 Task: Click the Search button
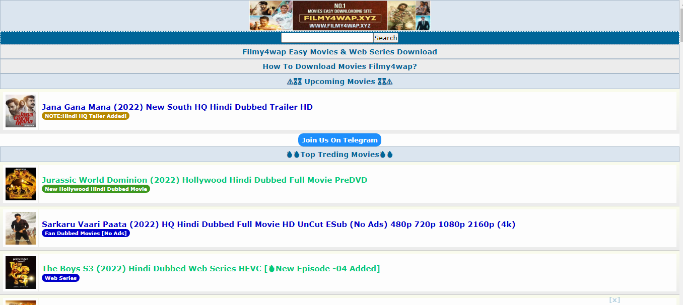[386, 38]
